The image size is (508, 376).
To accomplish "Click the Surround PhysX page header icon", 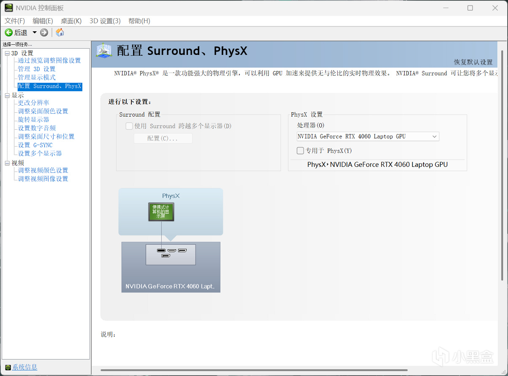I will pyautogui.click(x=104, y=51).
